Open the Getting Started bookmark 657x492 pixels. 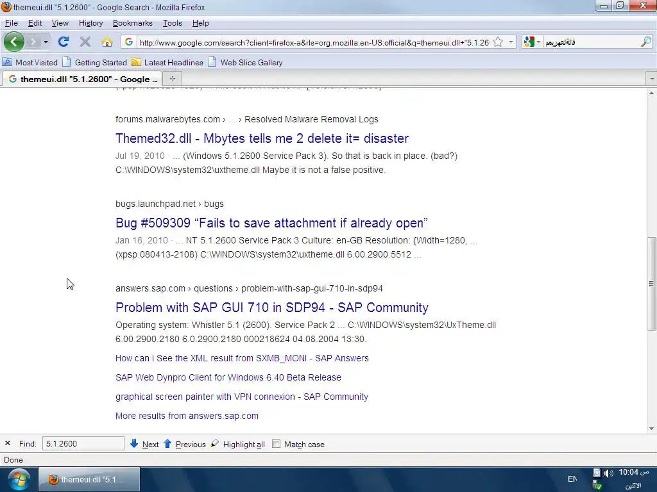coord(95,62)
